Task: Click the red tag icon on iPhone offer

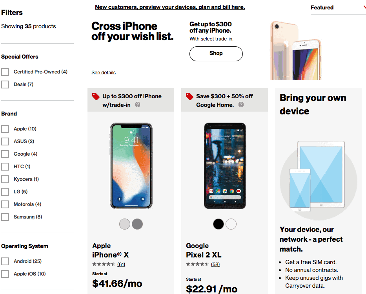Action: [96, 96]
